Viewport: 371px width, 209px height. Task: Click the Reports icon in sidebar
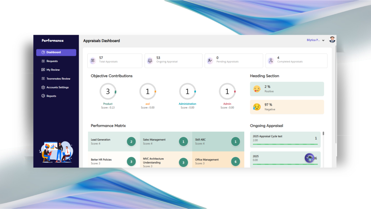click(x=43, y=96)
